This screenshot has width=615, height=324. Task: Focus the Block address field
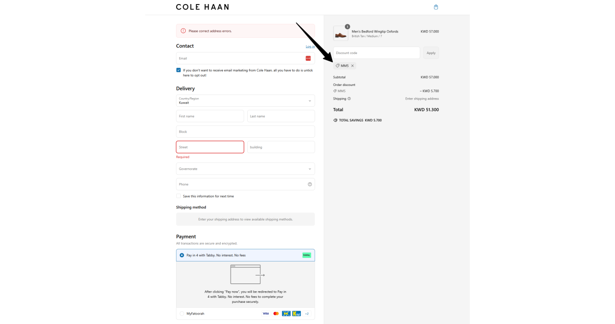point(245,132)
